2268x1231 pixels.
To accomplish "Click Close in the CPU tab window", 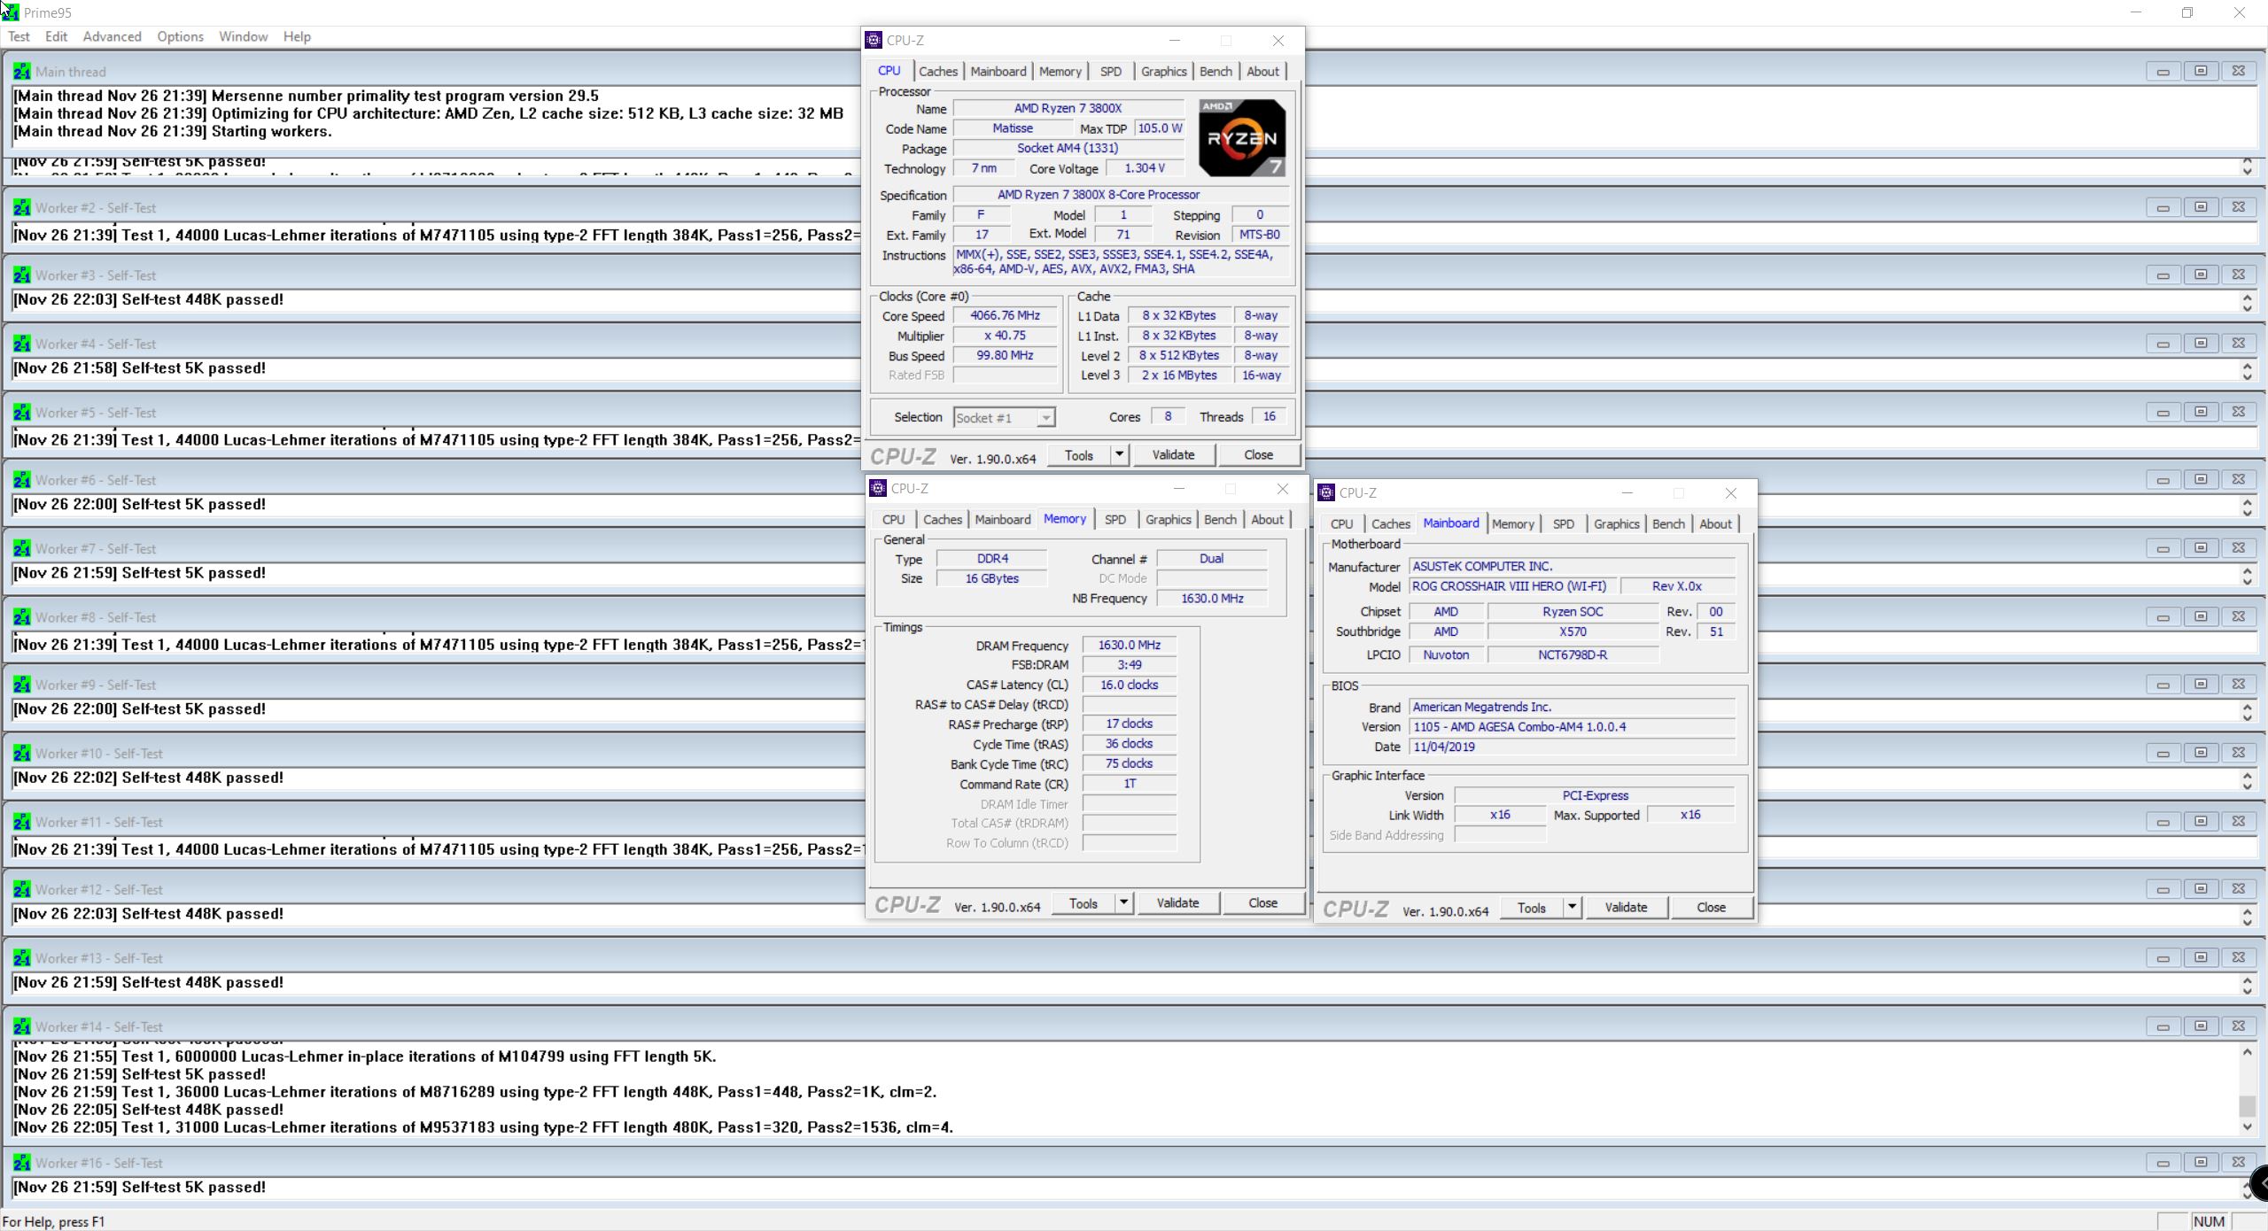I will coord(1258,454).
